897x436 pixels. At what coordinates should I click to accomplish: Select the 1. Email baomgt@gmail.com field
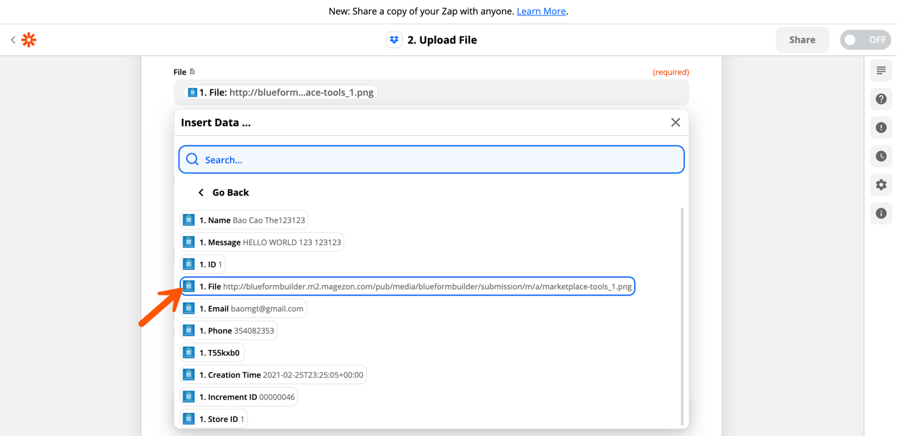[243, 308]
